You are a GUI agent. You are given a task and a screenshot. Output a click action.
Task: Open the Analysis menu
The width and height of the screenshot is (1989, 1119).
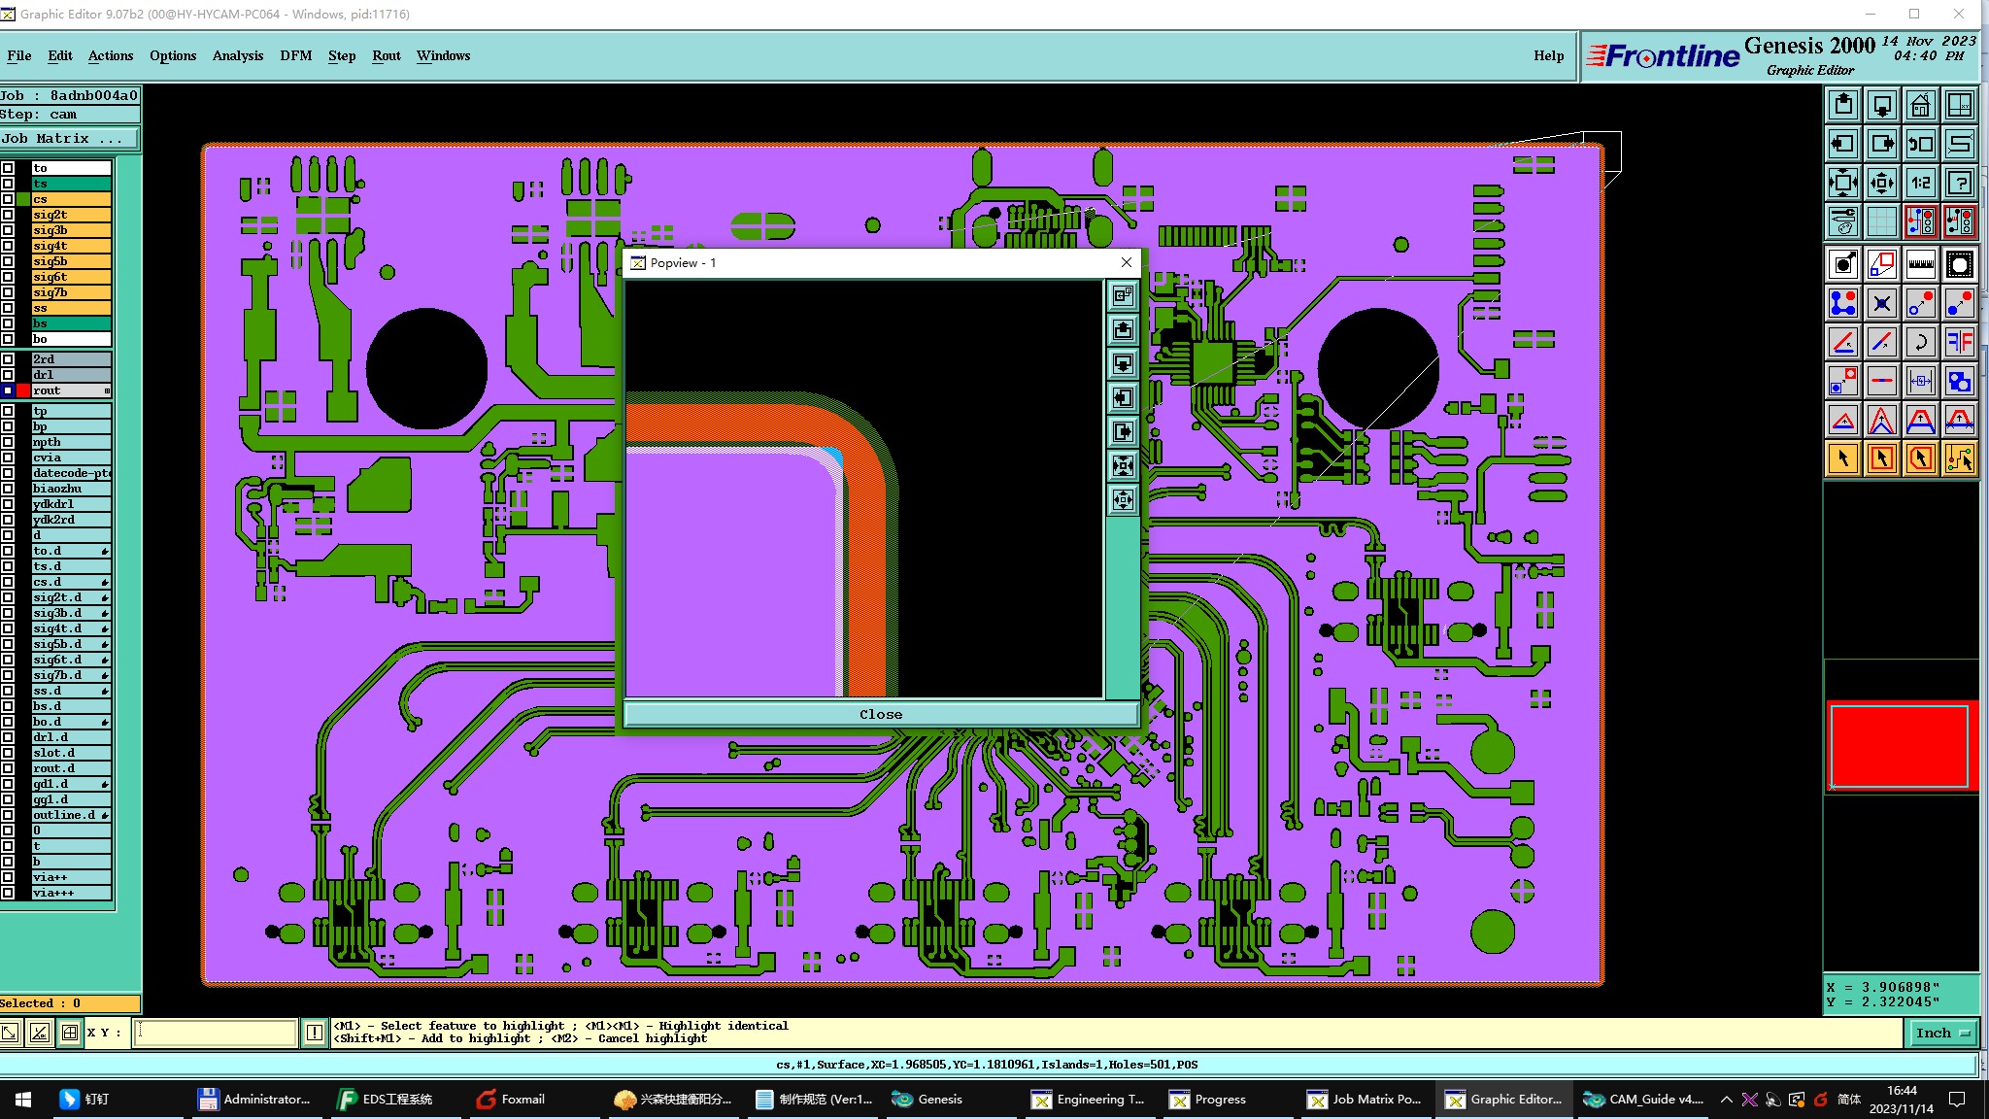[237, 55]
